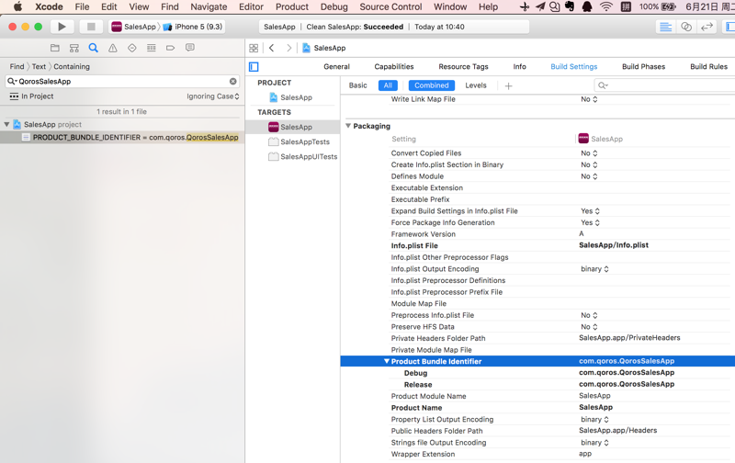Stop the running task in toolbar
Image resolution: width=735 pixels, height=463 pixels.
pos(91,27)
